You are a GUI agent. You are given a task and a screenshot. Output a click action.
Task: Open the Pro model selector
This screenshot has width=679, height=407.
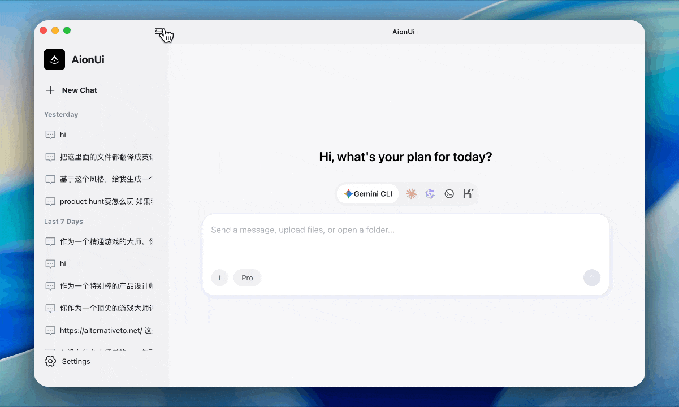247,278
